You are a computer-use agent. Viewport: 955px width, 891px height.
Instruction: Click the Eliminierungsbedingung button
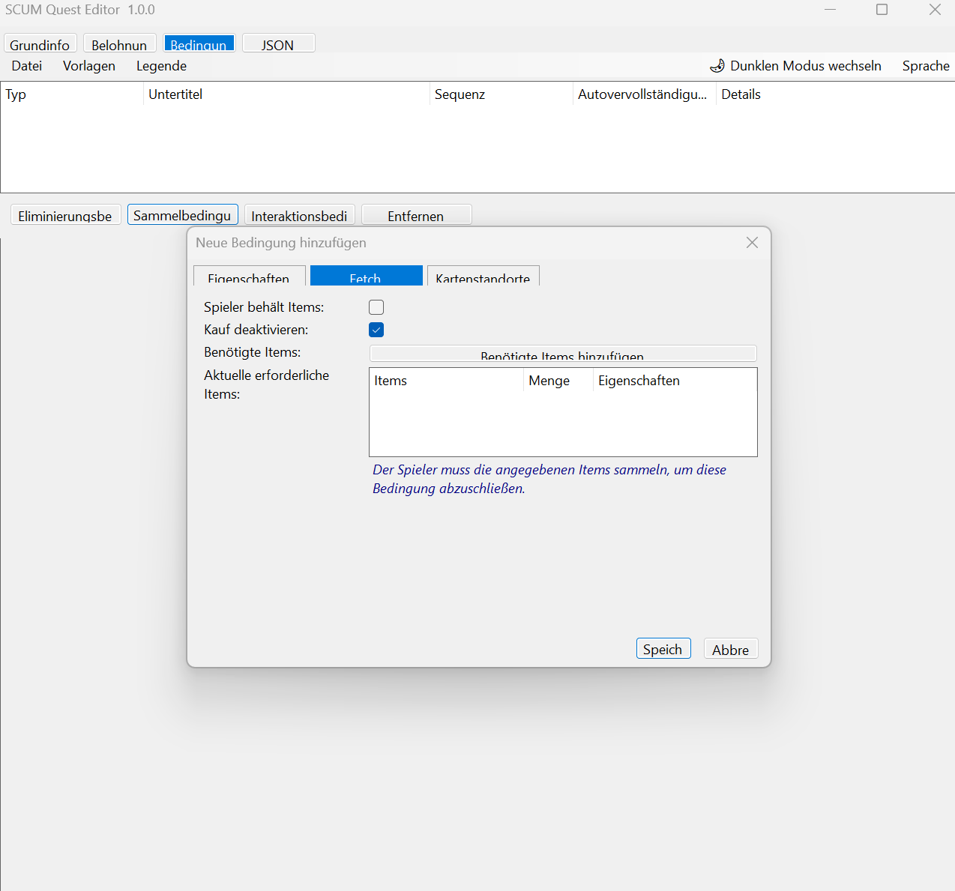coord(65,215)
